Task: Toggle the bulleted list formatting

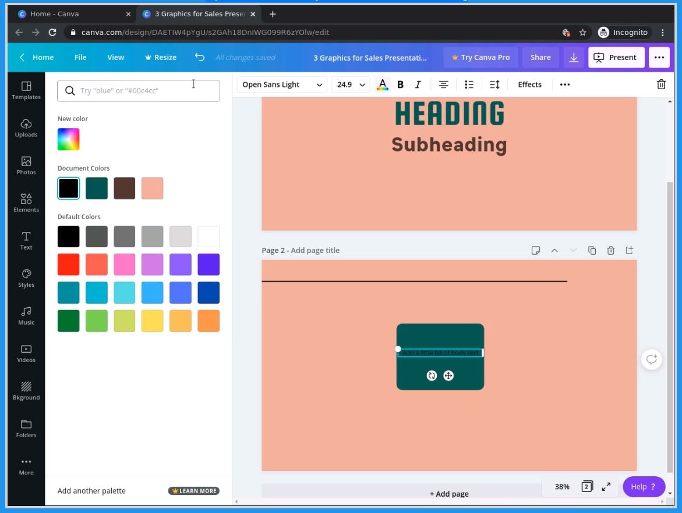Action: click(469, 84)
